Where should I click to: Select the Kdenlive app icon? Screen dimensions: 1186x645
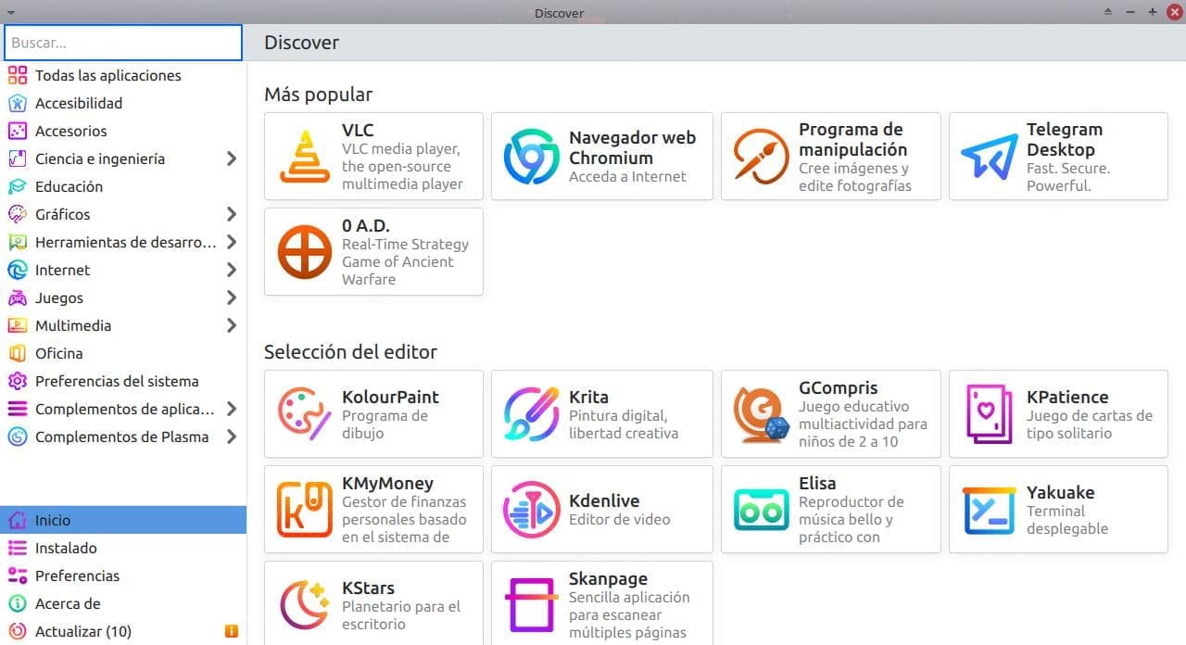click(x=531, y=510)
